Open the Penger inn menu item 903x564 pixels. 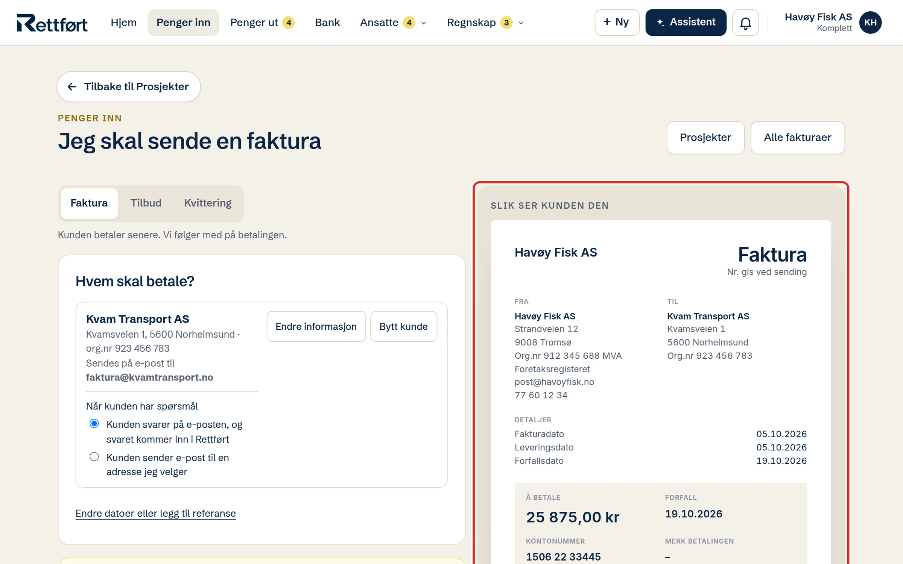(183, 23)
